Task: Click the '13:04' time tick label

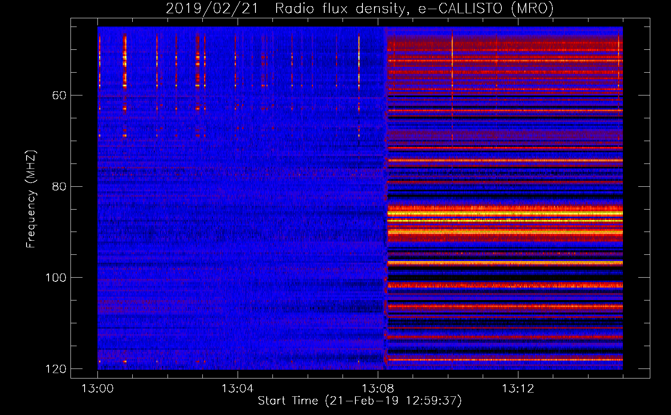Action: [237, 389]
